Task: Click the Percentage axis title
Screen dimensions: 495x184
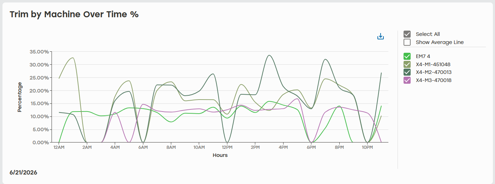Action: click(x=20, y=97)
